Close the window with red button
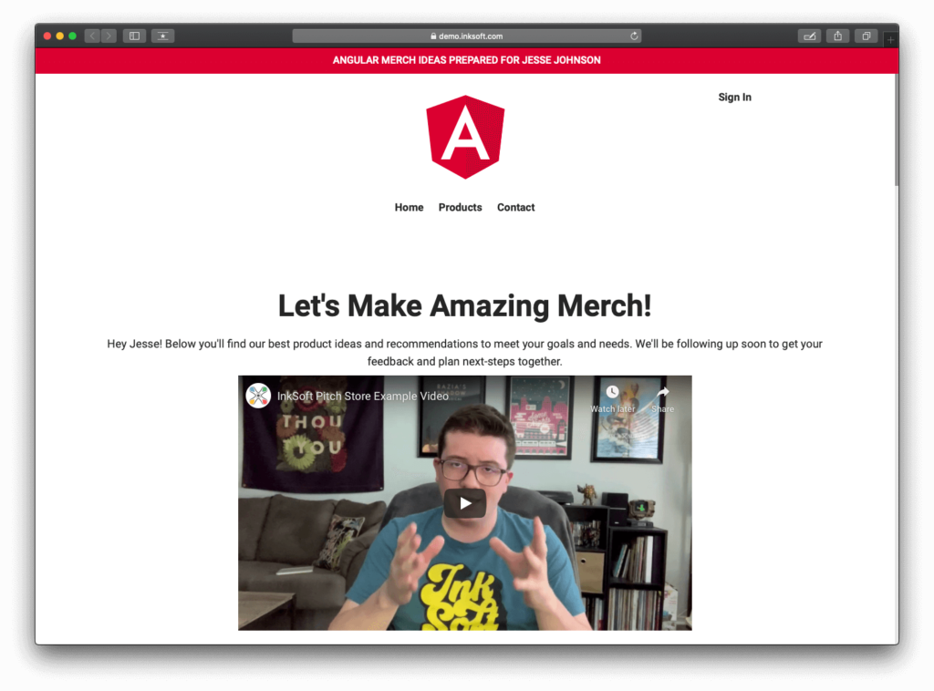This screenshot has width=934, height=691. click(x=47, y=36)
